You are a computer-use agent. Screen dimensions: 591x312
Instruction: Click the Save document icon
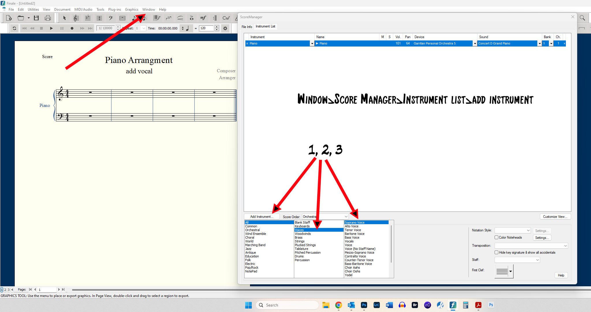[x=36, y=18]
